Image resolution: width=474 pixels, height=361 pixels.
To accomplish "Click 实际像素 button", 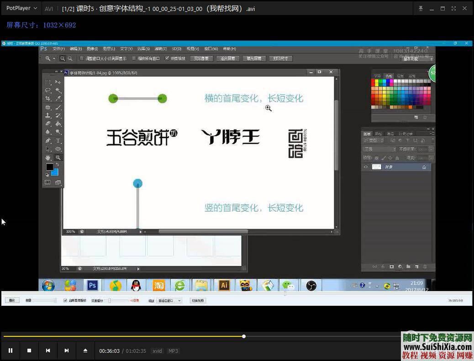I will coord(201,58).
